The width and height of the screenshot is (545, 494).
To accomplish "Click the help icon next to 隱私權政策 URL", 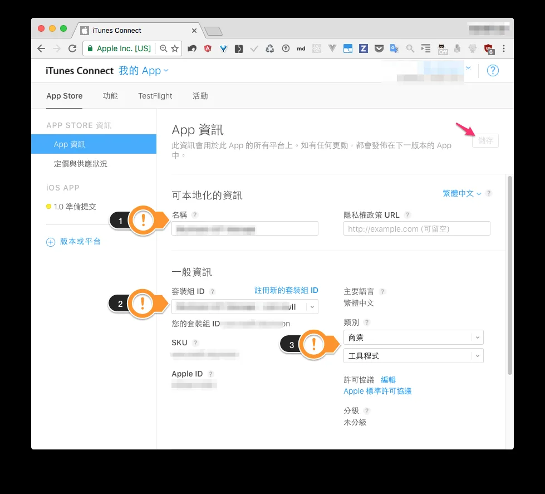I will (407, 215).
